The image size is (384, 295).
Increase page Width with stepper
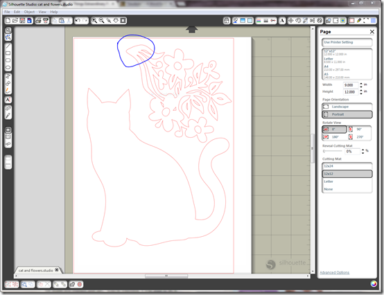pyautogui.click(x=361, y=84)
